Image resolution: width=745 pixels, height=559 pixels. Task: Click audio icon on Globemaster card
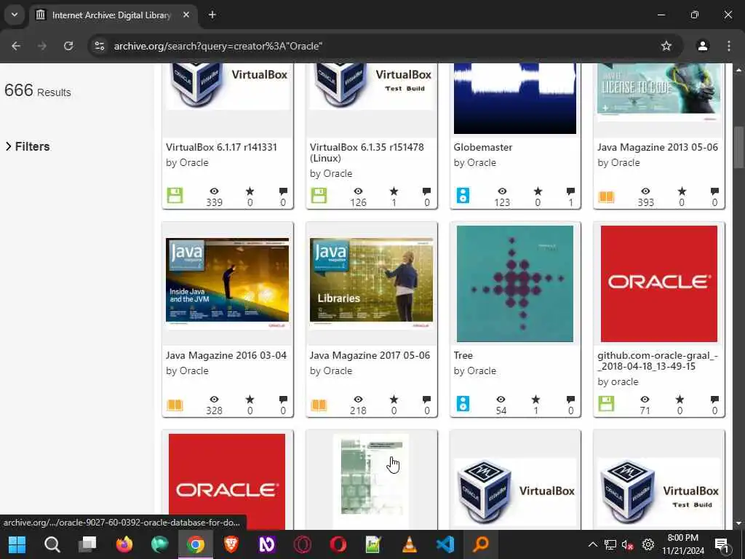point(463,195)
